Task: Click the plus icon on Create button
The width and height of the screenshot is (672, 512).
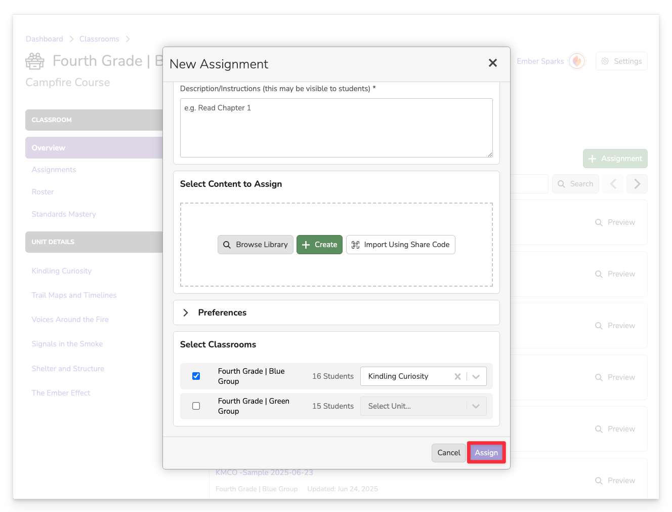Action: (x=306, y=245)
